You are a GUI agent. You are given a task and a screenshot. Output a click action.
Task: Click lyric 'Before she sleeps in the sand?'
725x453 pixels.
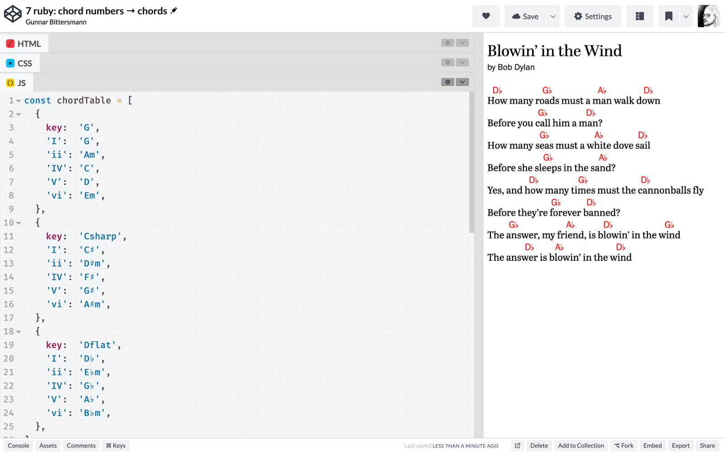[x=551, y=168]
